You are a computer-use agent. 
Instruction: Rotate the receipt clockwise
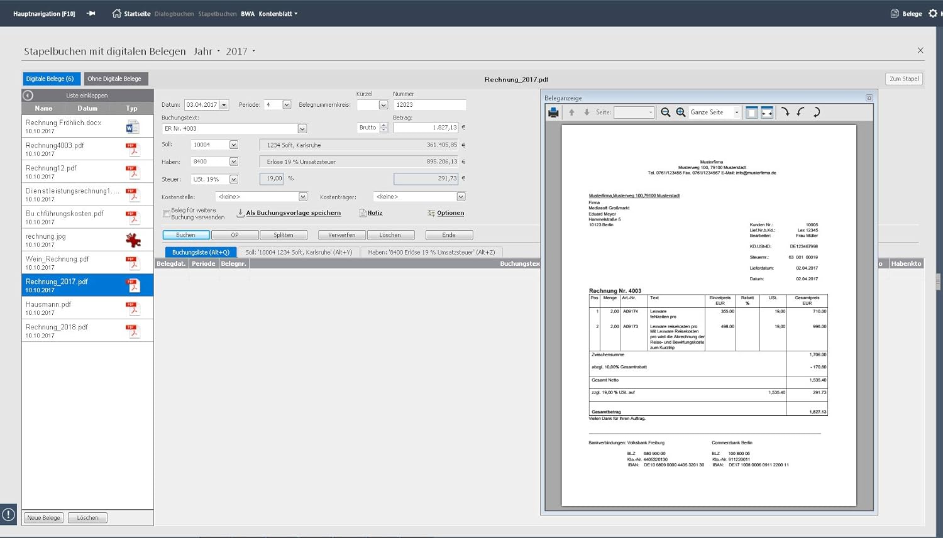click(785, 113)
